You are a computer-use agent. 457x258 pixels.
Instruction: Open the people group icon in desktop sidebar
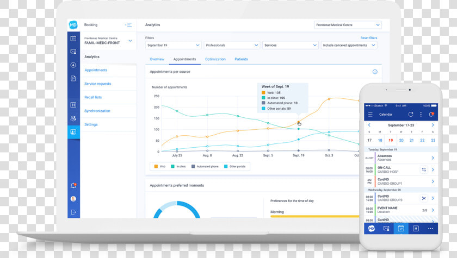click(73, 118)
